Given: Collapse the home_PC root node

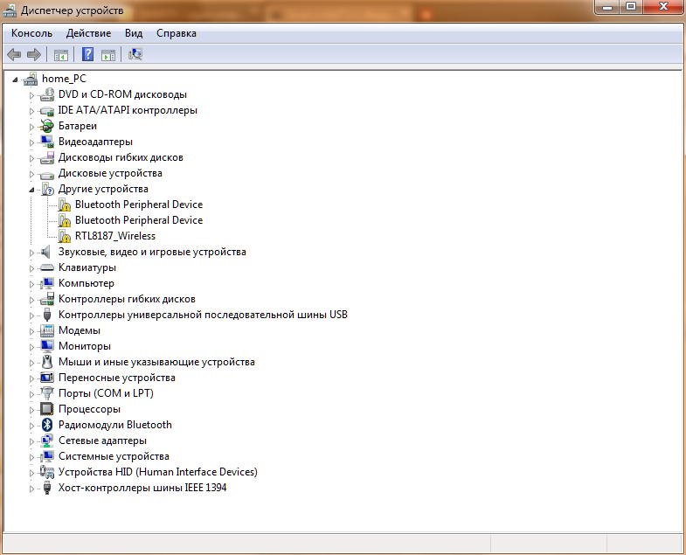Looking at the screenshot, I should pos(16,80).
